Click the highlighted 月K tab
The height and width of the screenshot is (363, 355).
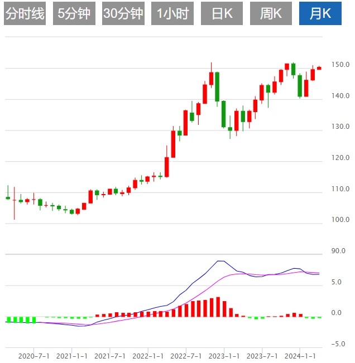pos(320,14)
